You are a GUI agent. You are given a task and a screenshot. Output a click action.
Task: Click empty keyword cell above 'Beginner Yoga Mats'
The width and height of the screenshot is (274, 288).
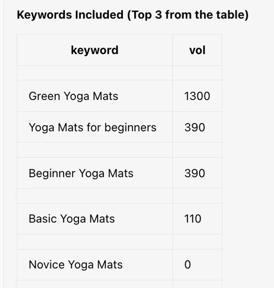(x=95, y=150)
